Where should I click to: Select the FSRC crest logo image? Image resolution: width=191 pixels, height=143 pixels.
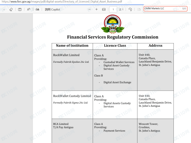pyautogui.click(x=113, y=24)
